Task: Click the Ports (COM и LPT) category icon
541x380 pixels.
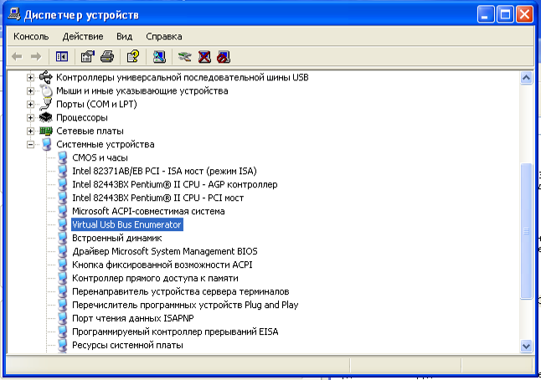Action: pyautogui.click(x=45, y=104)
